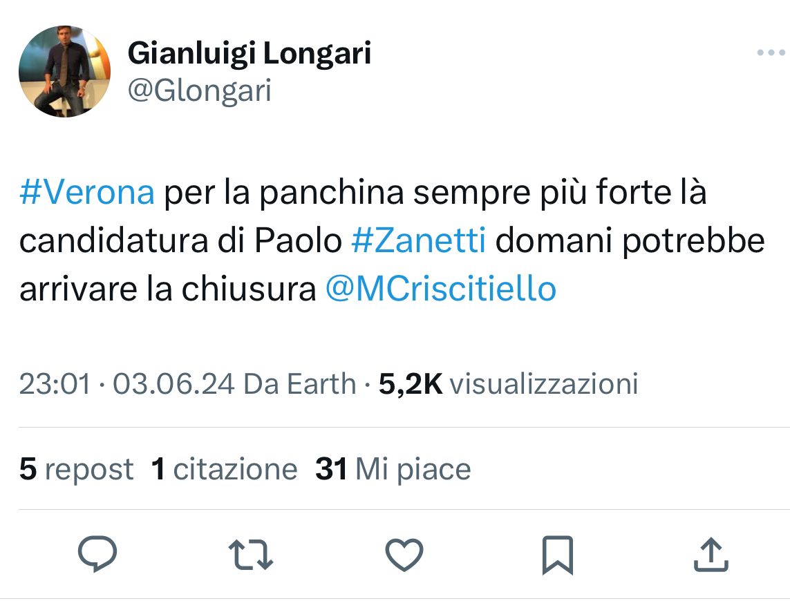Screen dimensions: 790x601
Task: Click the tweet text mentioning "candidatura di Paolo"
Action: tap(181, 241)
